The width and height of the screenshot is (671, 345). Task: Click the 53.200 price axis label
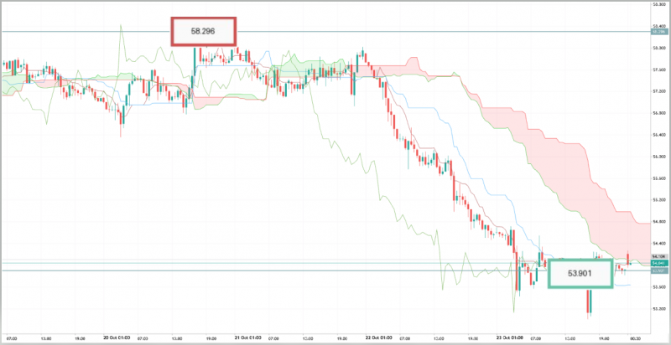(658, 308)
